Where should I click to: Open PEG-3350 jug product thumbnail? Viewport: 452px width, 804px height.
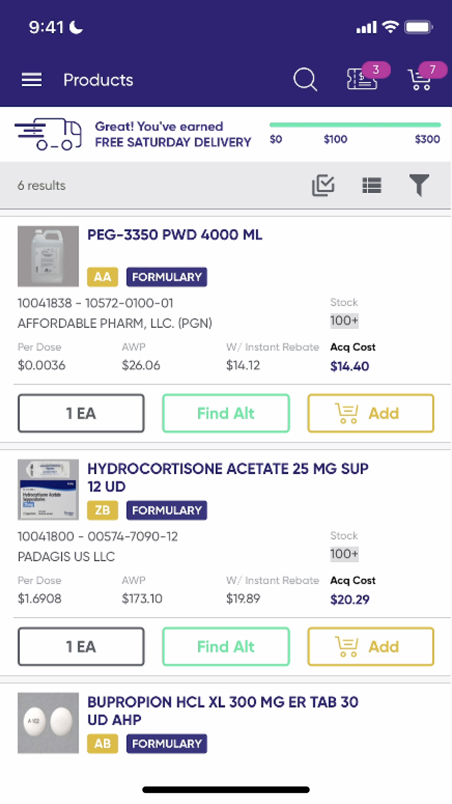48,256
